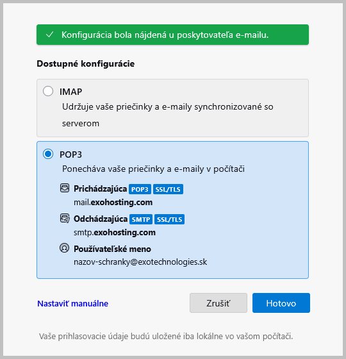This screenshot has height=359, width=346.
Task: Click the incoming mail inbox icon
Action: point(65,188)
